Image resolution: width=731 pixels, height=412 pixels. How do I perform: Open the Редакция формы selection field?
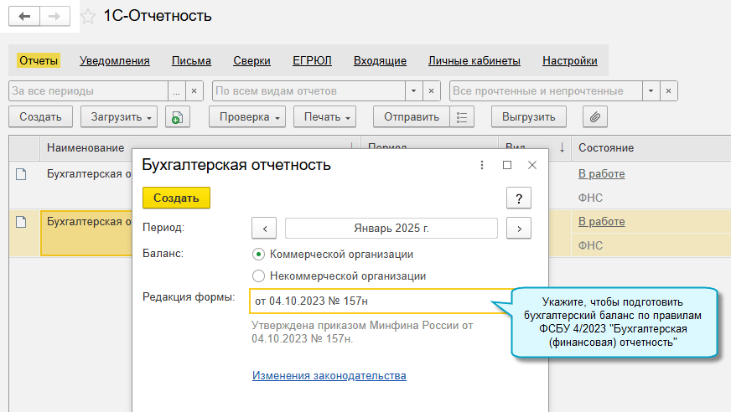(381, 301)
